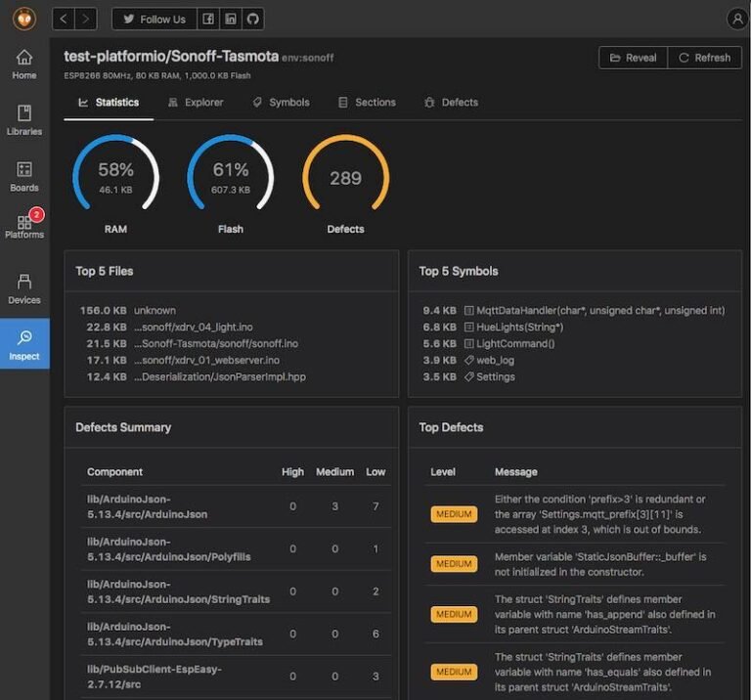Screen dimensions: 751x700
Task: Click the red Platforms notification badge
Action: 36,214
